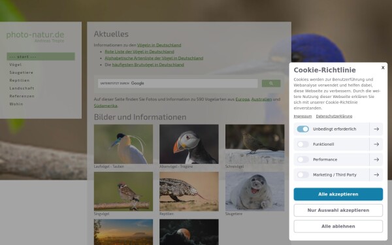
Task: Open the Alkenvögel - Trogone puffin thumbnail
Action: click(189, 144)
